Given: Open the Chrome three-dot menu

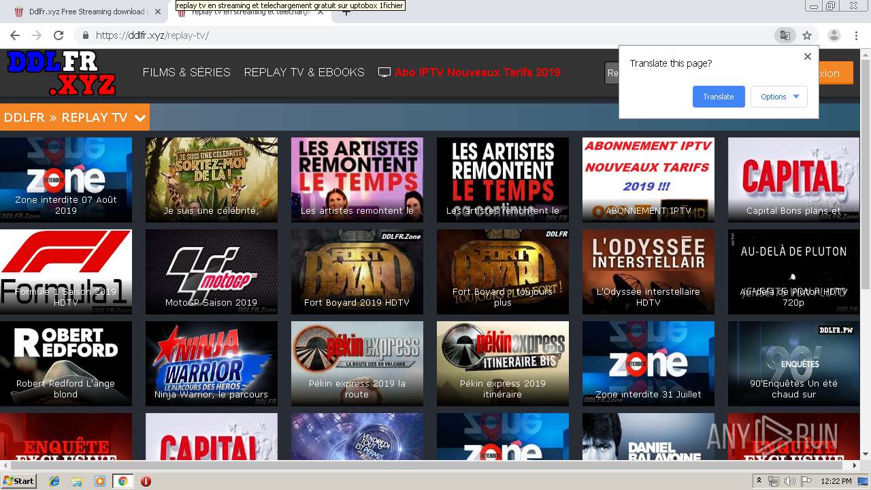Looking at the screenshot, I should point(856,35).
